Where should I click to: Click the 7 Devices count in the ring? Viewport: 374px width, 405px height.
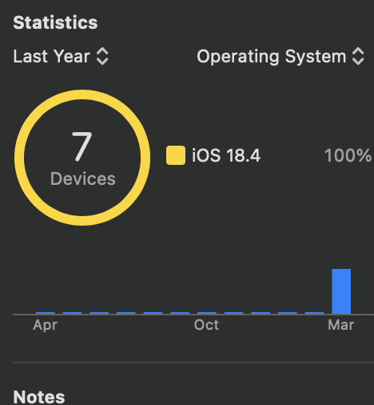click(x=82, y=146)
